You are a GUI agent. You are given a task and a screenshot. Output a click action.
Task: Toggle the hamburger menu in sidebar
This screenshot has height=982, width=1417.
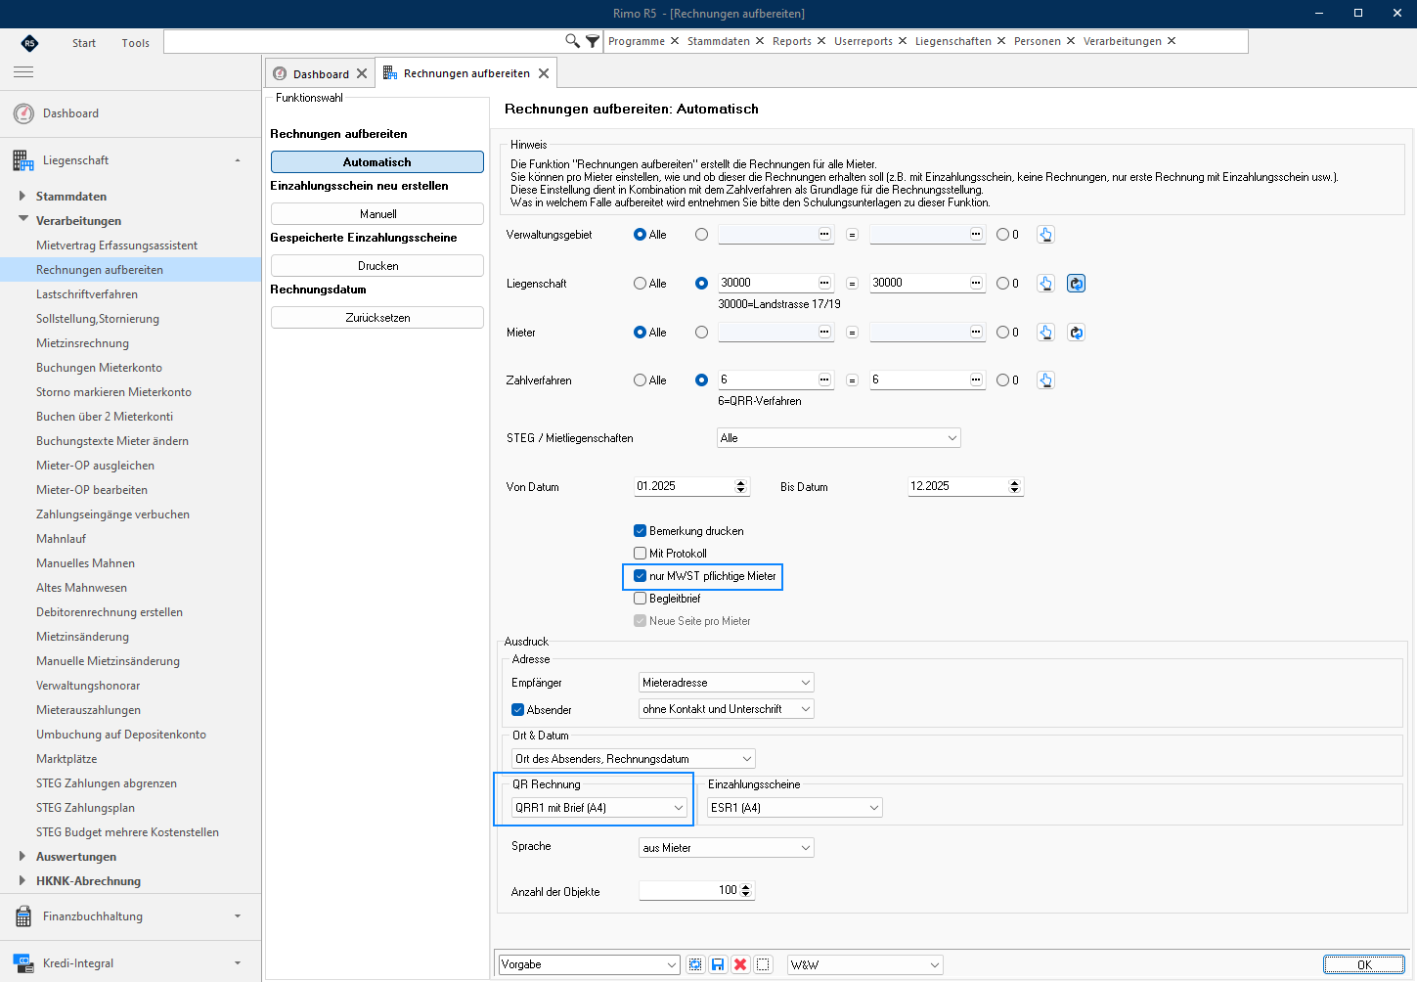(x=23, y=72)
